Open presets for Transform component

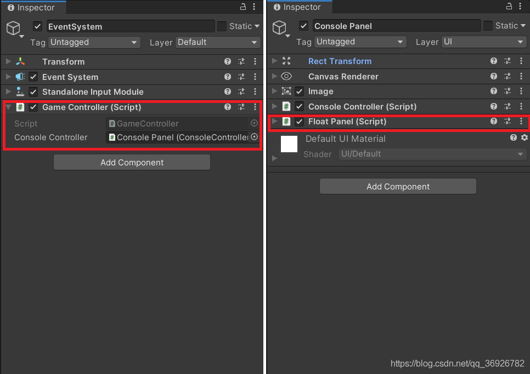coord(241,61)
